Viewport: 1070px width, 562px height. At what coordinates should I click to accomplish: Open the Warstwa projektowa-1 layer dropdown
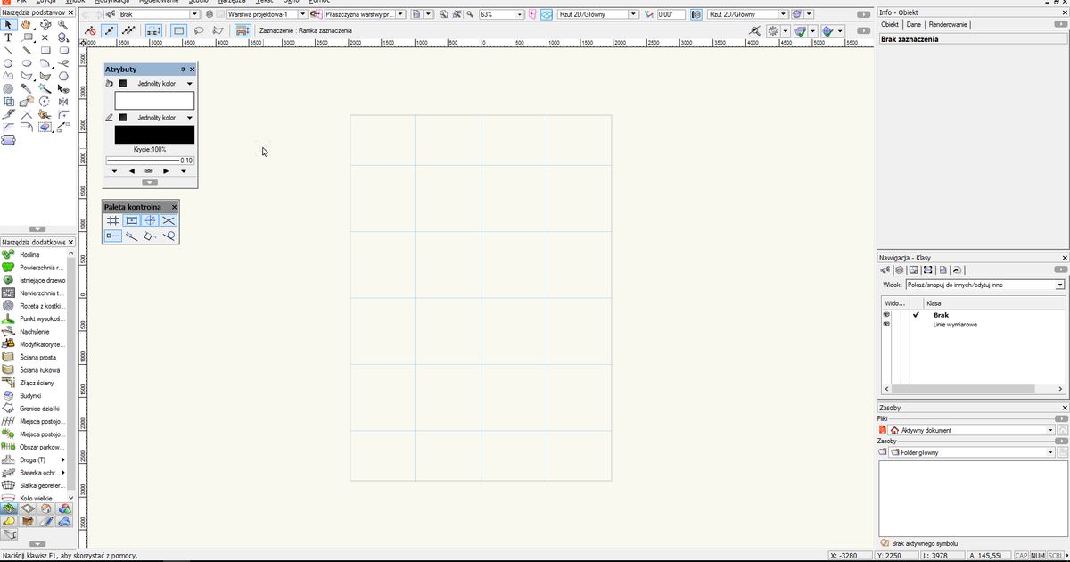[x=303, y=13]
